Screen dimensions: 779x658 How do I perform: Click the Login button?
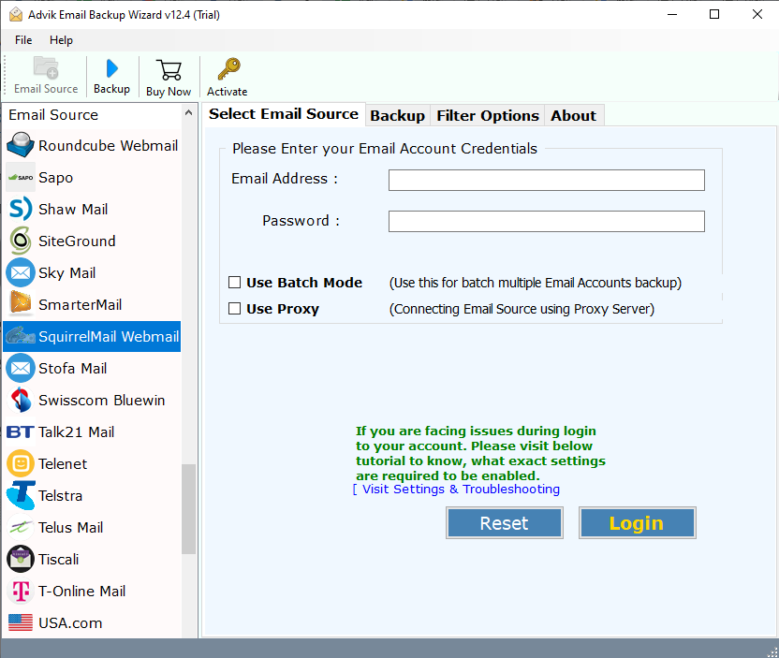click(638, 523)
